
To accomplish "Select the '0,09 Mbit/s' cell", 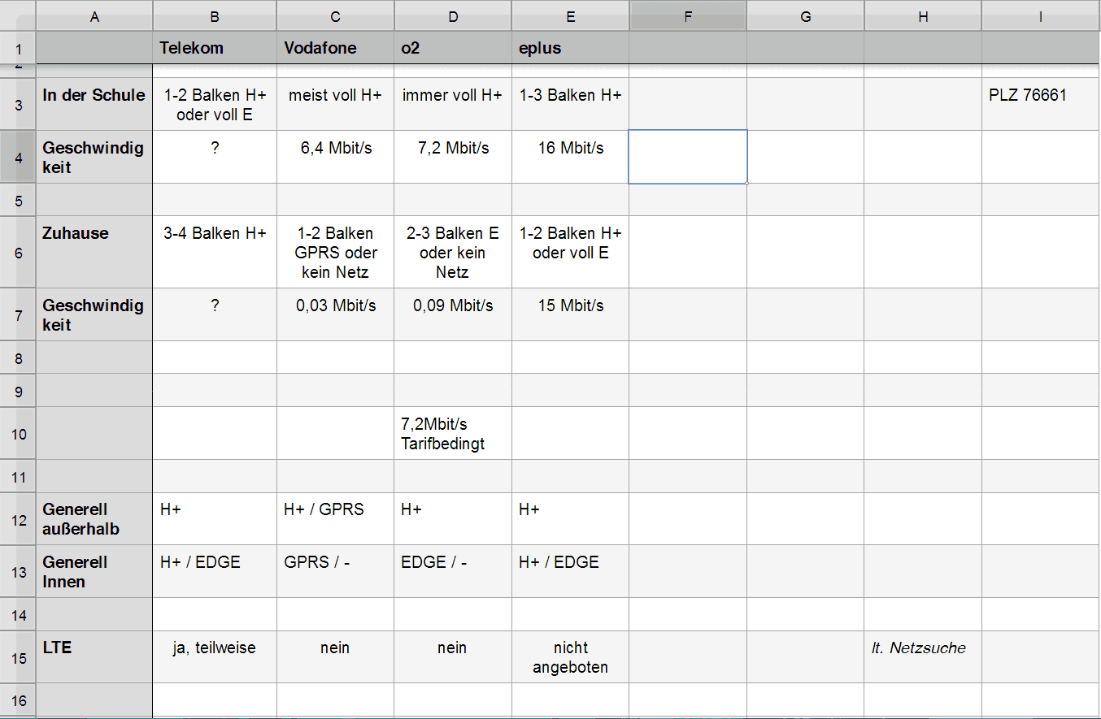I will coord(453,314).
